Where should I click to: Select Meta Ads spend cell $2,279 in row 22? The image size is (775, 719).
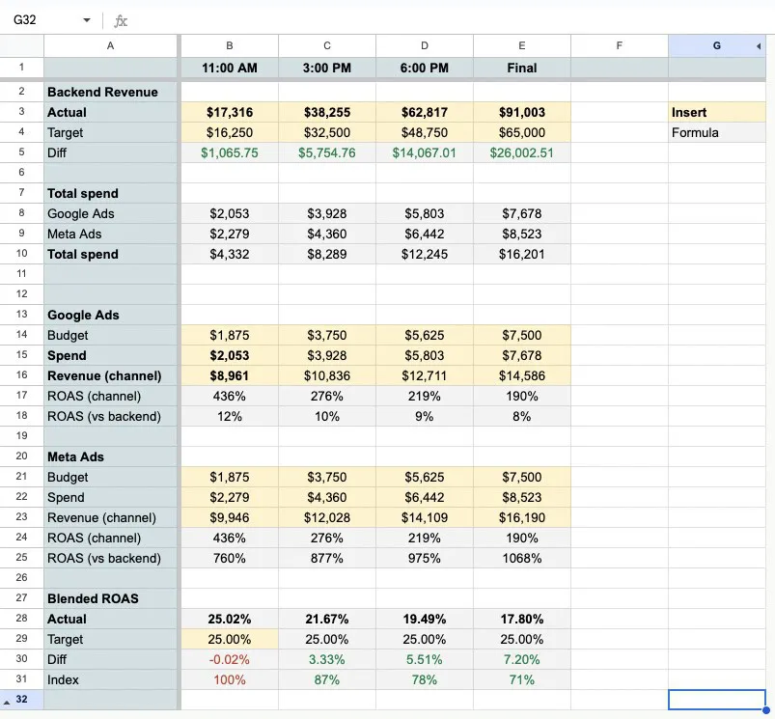pos(230,497)
